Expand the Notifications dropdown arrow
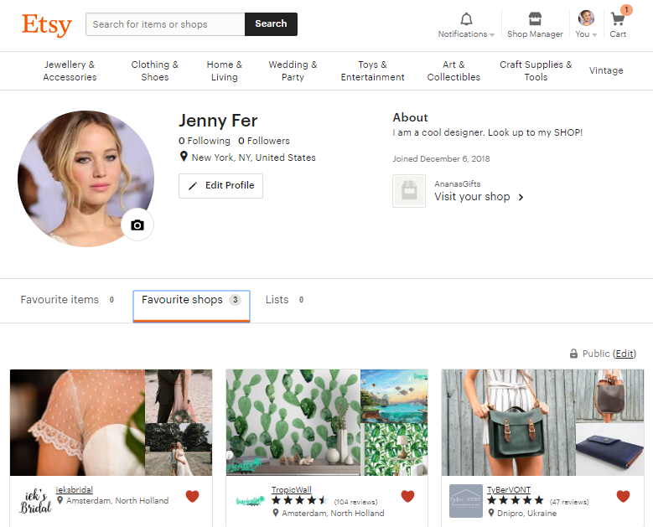Image resolution: width=653 pixels, height=527 pixels. coord(492,35)
